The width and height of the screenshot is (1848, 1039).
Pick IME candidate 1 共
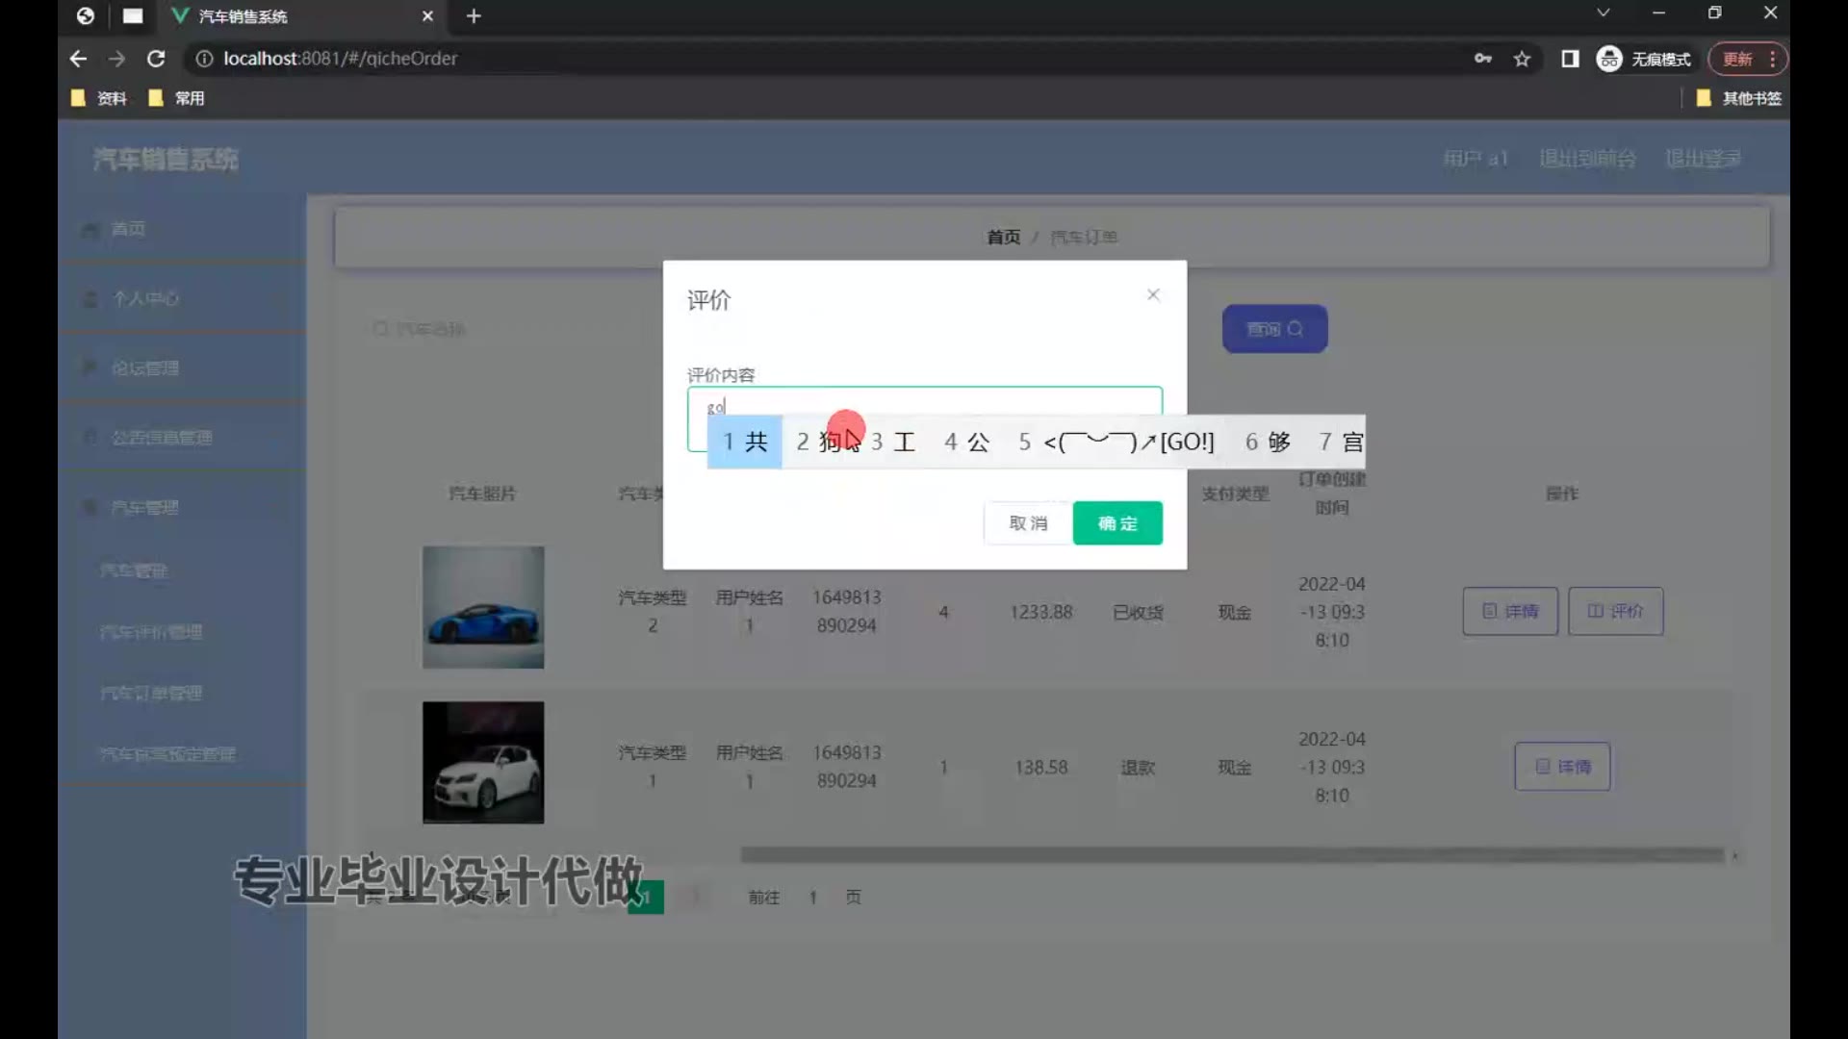(745, 442)
